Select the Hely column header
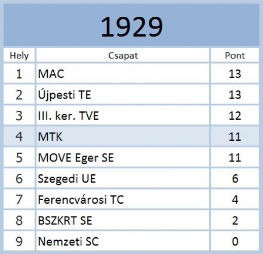Screen dimensions: 263x254 pos(19,55)
